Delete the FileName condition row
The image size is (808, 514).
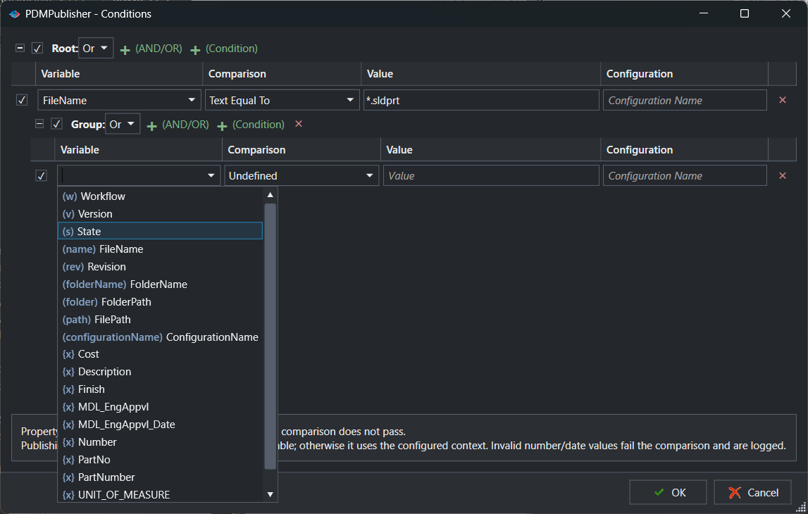(x=782, y=100)
